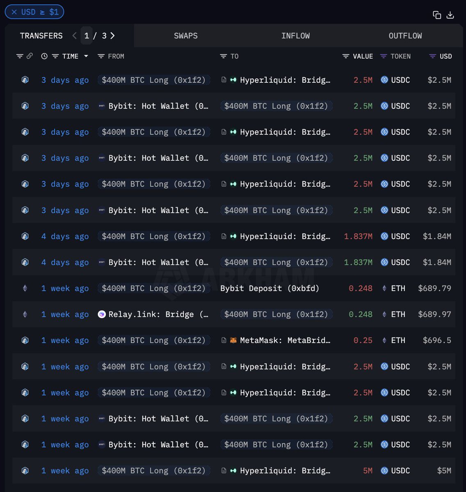Open Hyperliquid: Bridge in the red 1.837M row
Screen dimensions: 466x492
pyautogui.click(x=285, y=236)
